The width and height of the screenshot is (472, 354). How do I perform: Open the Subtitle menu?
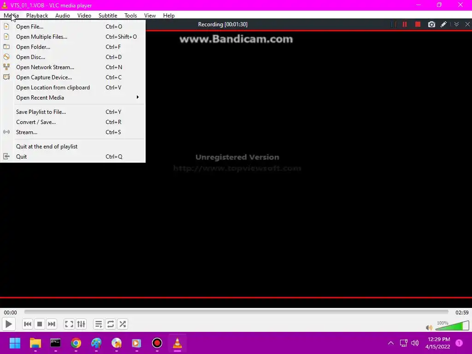[x=108, y=16]
